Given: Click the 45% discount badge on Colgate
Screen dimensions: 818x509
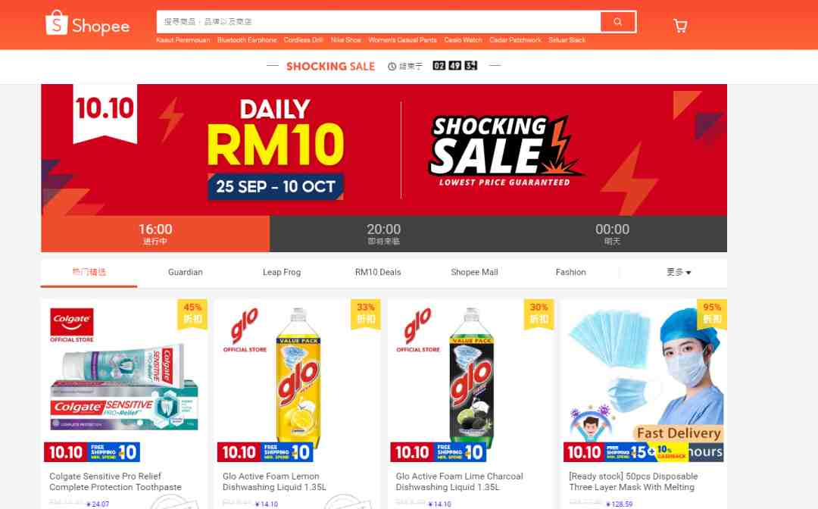Looking at the screenshot, I should coord(192,314).
